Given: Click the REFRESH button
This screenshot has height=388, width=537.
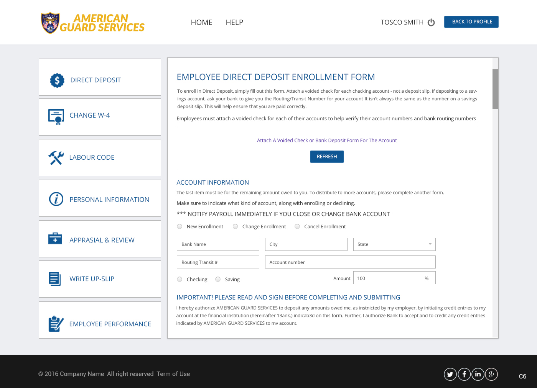Looking at the screenshot, I should [327, 157].
